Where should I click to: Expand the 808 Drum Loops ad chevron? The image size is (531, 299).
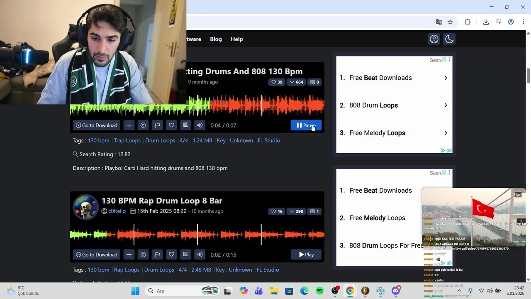pos(446,105)
